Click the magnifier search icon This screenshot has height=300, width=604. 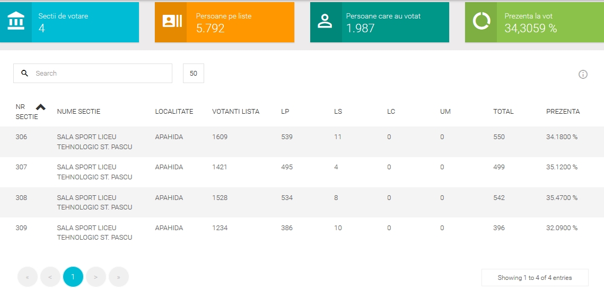[x=24, y=74]
